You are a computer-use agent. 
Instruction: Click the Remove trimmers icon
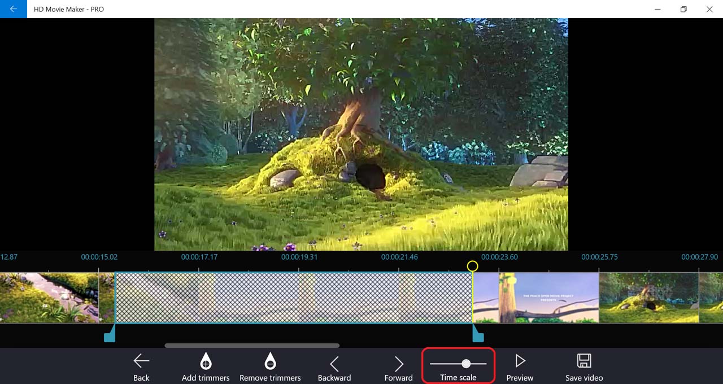coord(270,361)
